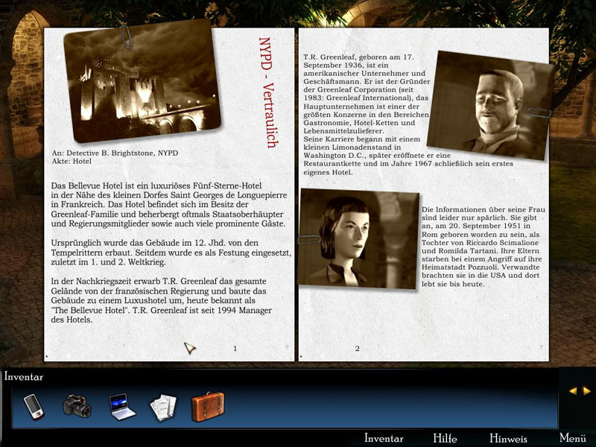Open the laptop from the inventory
Viewport: 596px width, 447px height.
point(121,407)
